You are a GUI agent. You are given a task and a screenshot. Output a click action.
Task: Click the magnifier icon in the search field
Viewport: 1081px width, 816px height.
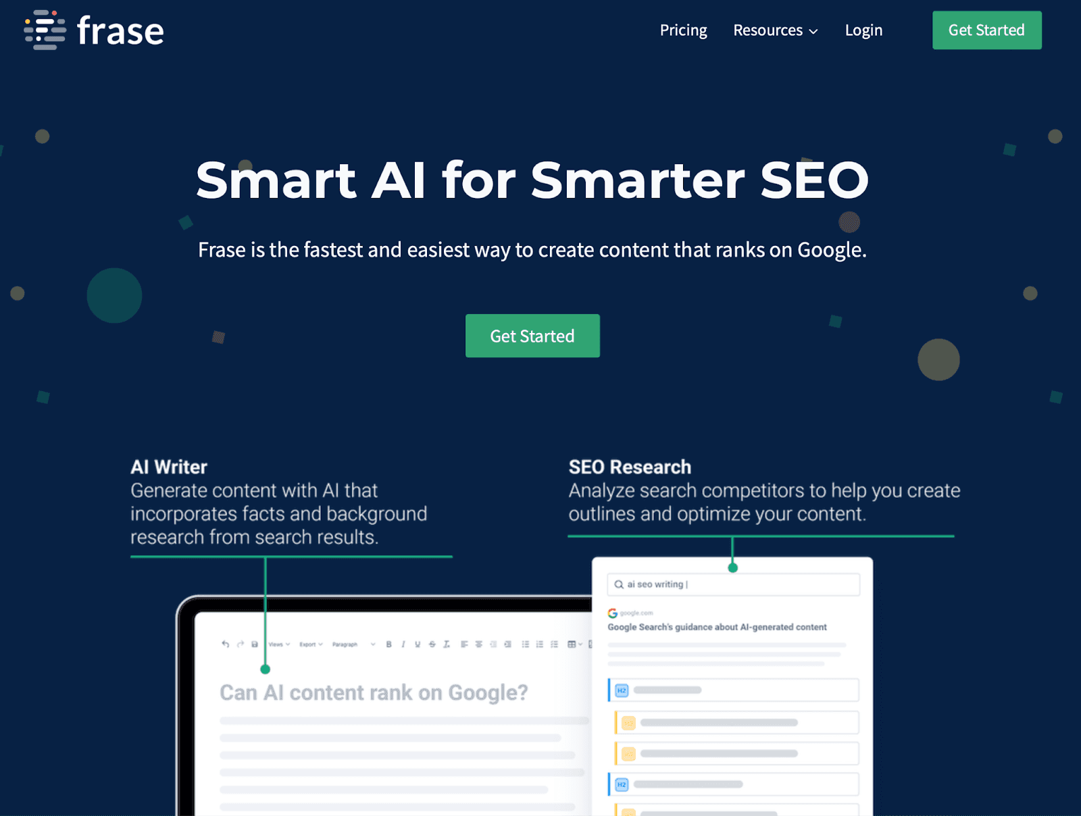pyautogui.click(x=619, y=584)
